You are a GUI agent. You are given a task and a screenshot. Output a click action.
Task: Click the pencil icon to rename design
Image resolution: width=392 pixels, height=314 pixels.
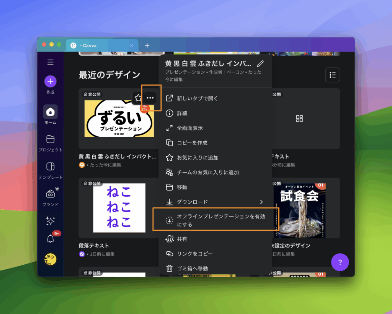coord(260,64)
